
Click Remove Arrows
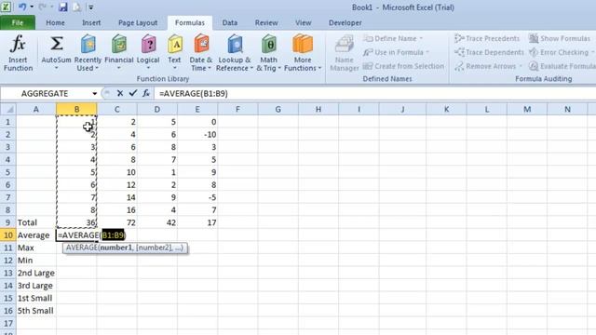pyautogui.click(x=488, y=66)
